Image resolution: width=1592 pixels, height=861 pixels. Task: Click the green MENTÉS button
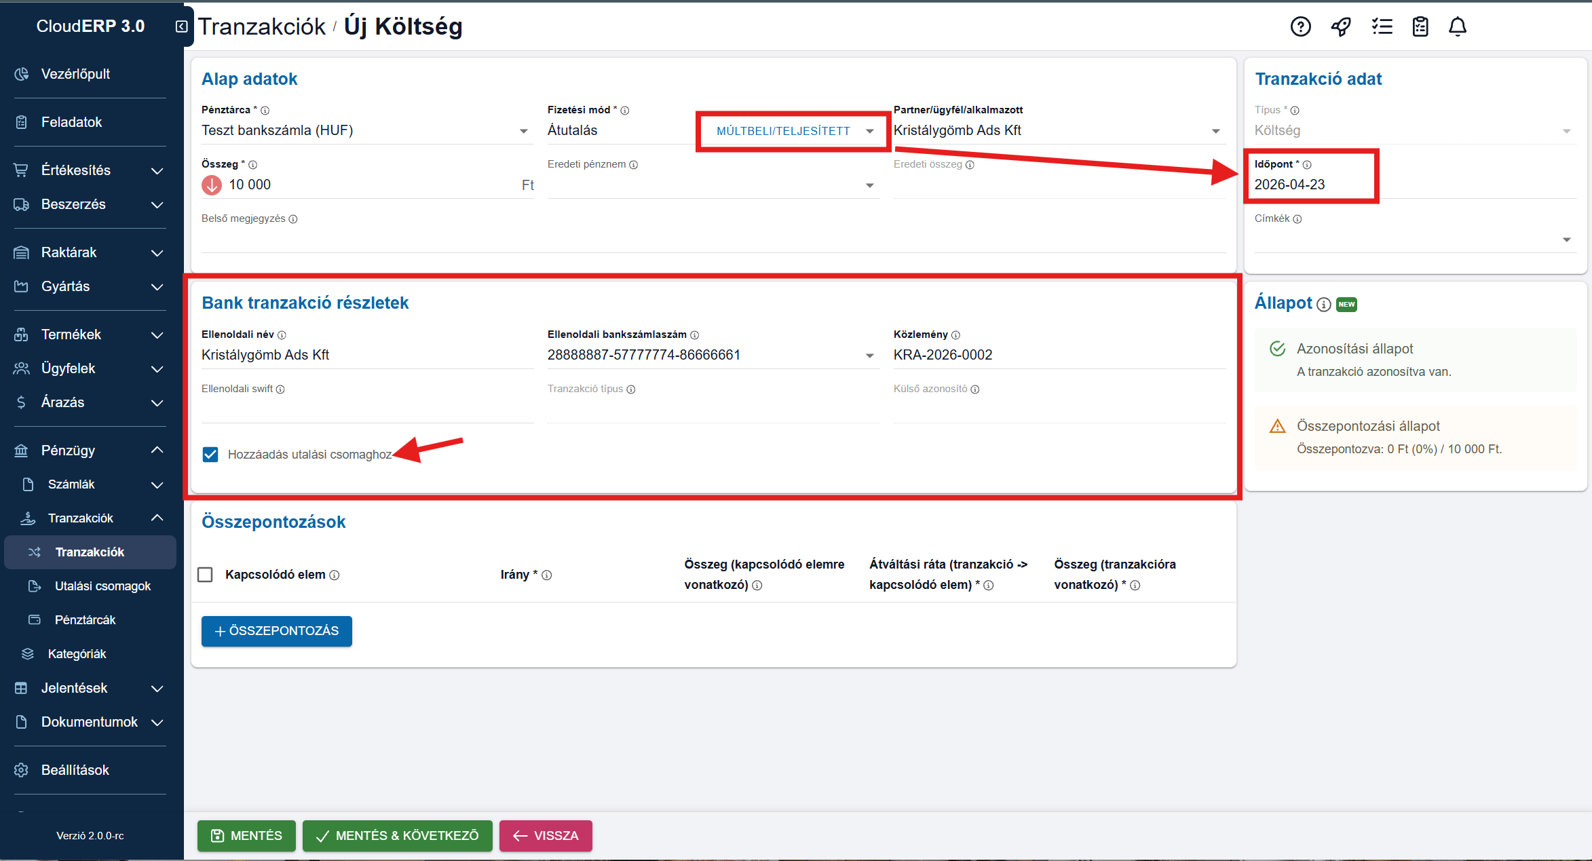246,835
